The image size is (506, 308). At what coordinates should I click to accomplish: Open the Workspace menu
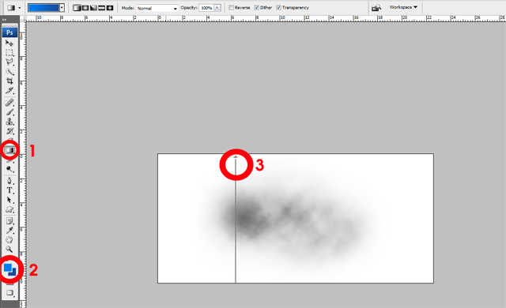403,7
